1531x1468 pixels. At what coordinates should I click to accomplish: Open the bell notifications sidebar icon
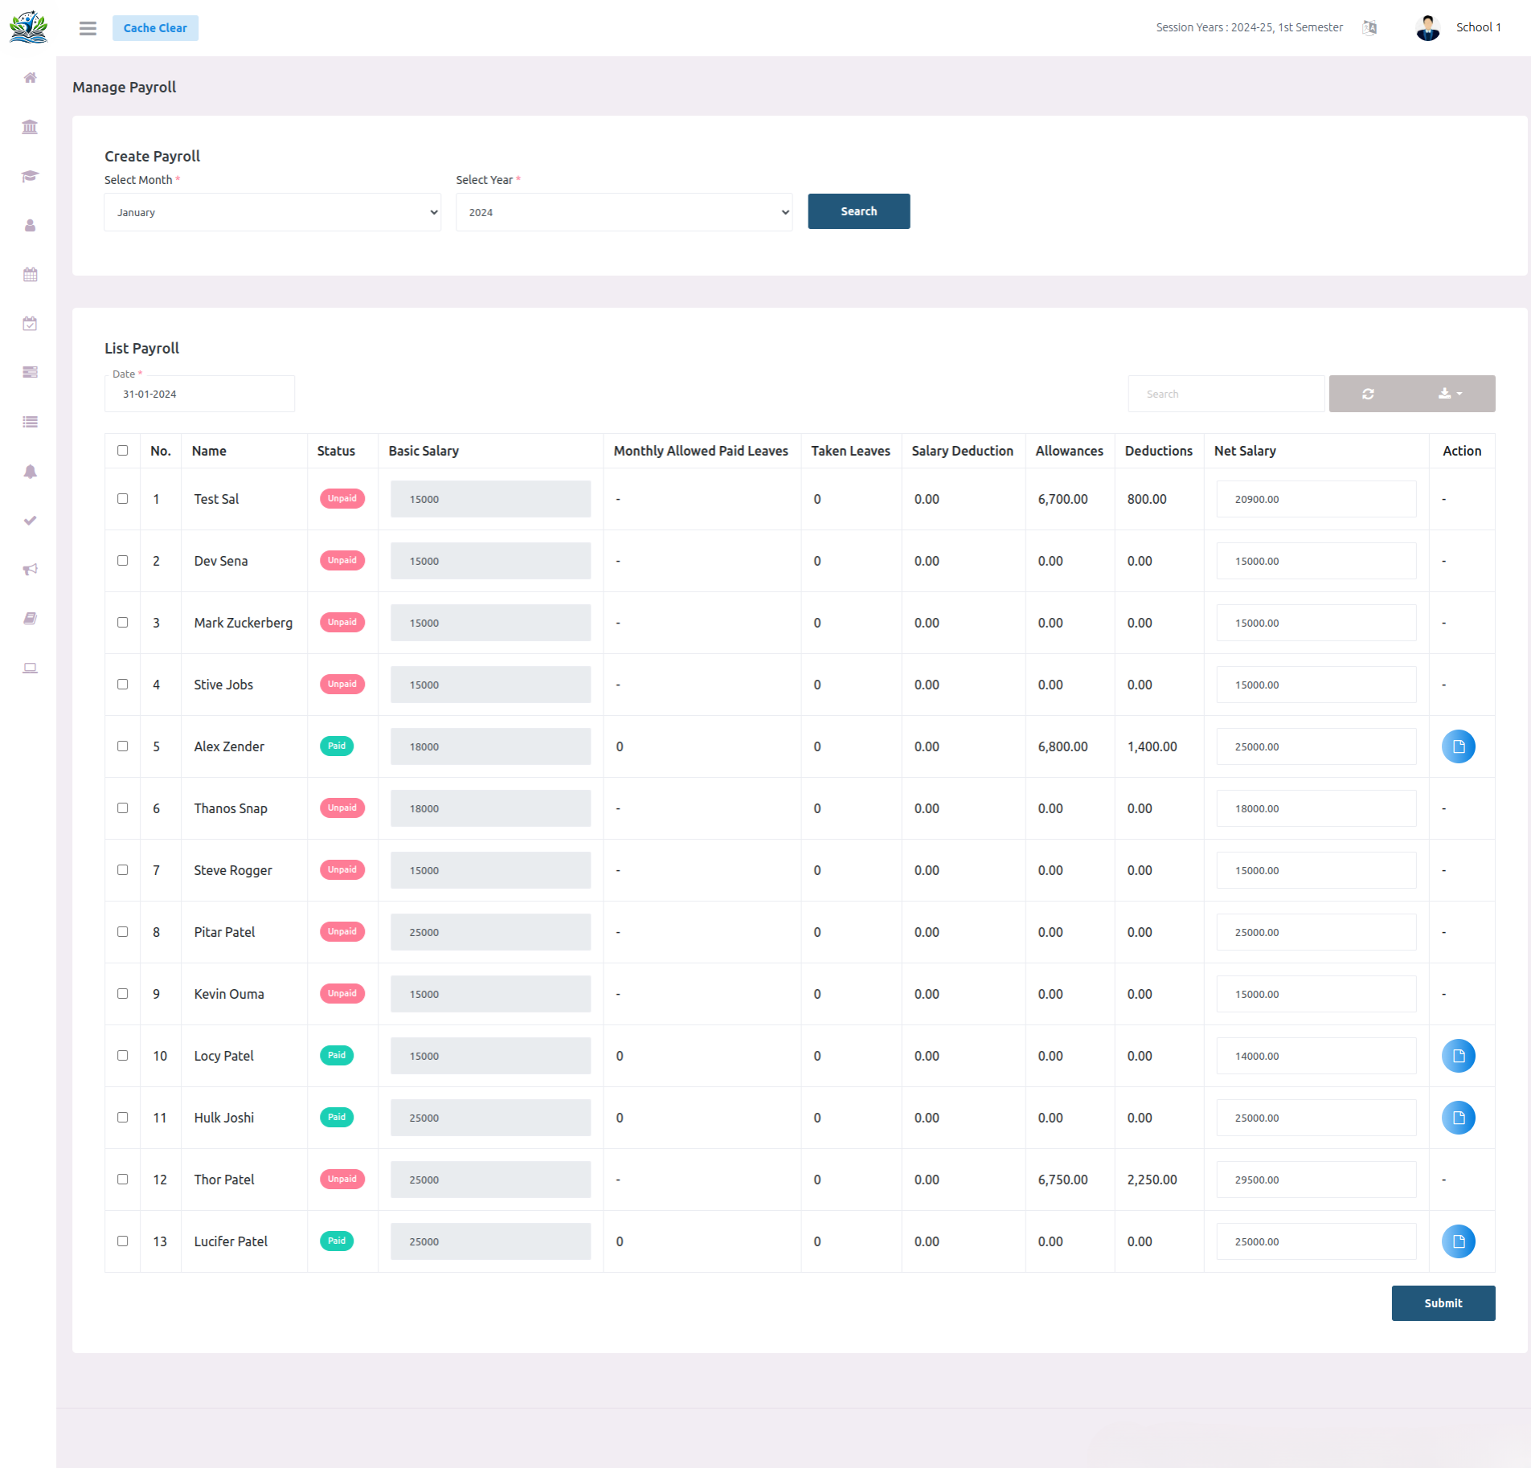(x=30, y=472)
